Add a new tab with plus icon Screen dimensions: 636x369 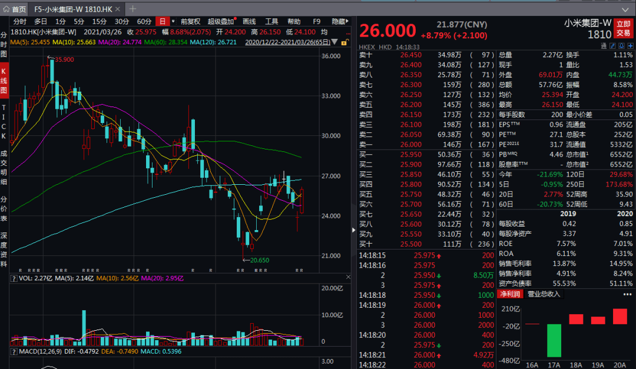[x=132, y=8]
